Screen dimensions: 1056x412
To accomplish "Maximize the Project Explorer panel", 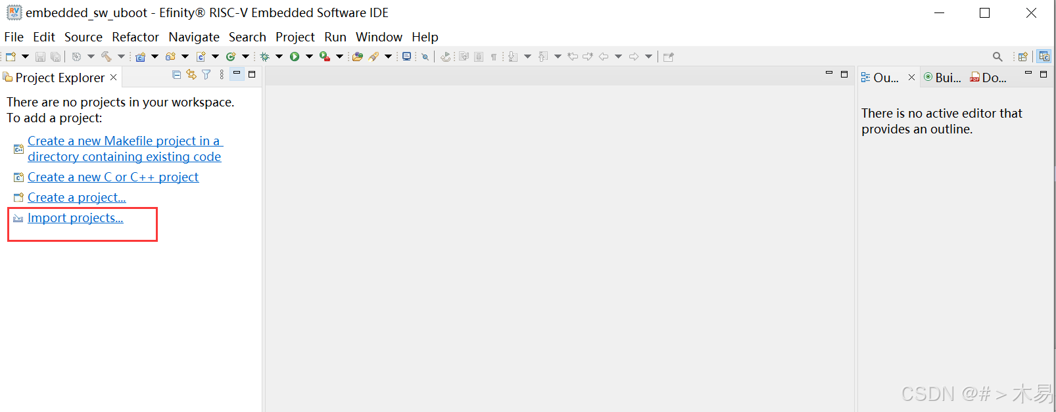I will click(x=252, y=74).
